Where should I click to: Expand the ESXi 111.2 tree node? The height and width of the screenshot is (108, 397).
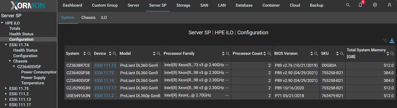(x=6, y=94)
